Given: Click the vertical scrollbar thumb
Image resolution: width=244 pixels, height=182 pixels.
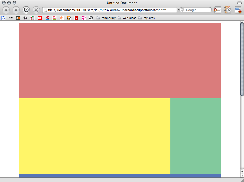Looking at the screenshot, I should 242,59.
